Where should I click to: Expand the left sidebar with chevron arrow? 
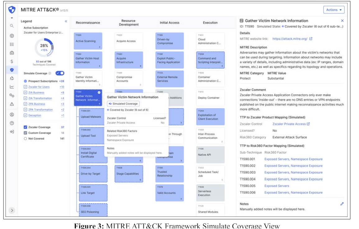[12, 210]
